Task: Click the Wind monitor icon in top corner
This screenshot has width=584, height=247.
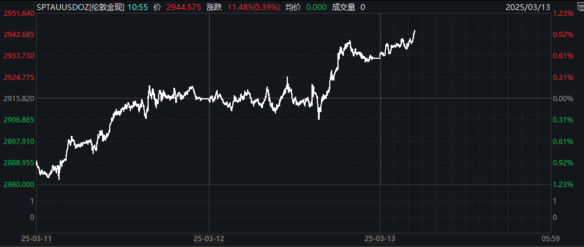Action: pos(580,6)
